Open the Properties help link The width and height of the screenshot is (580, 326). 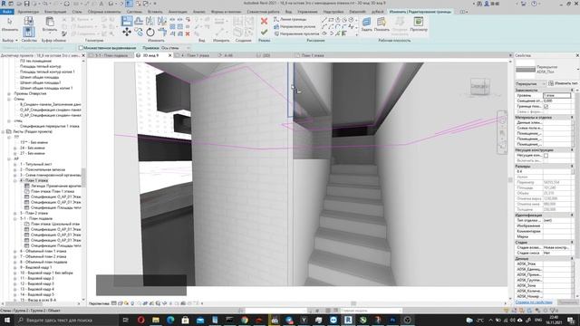point(534,302)
